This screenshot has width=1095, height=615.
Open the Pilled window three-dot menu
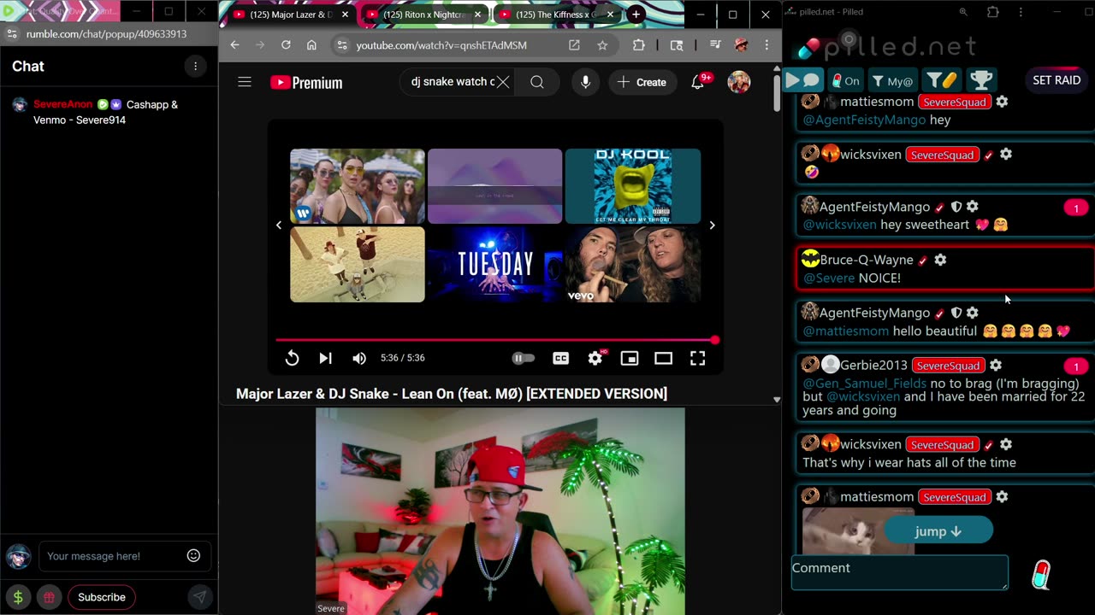1021,12
